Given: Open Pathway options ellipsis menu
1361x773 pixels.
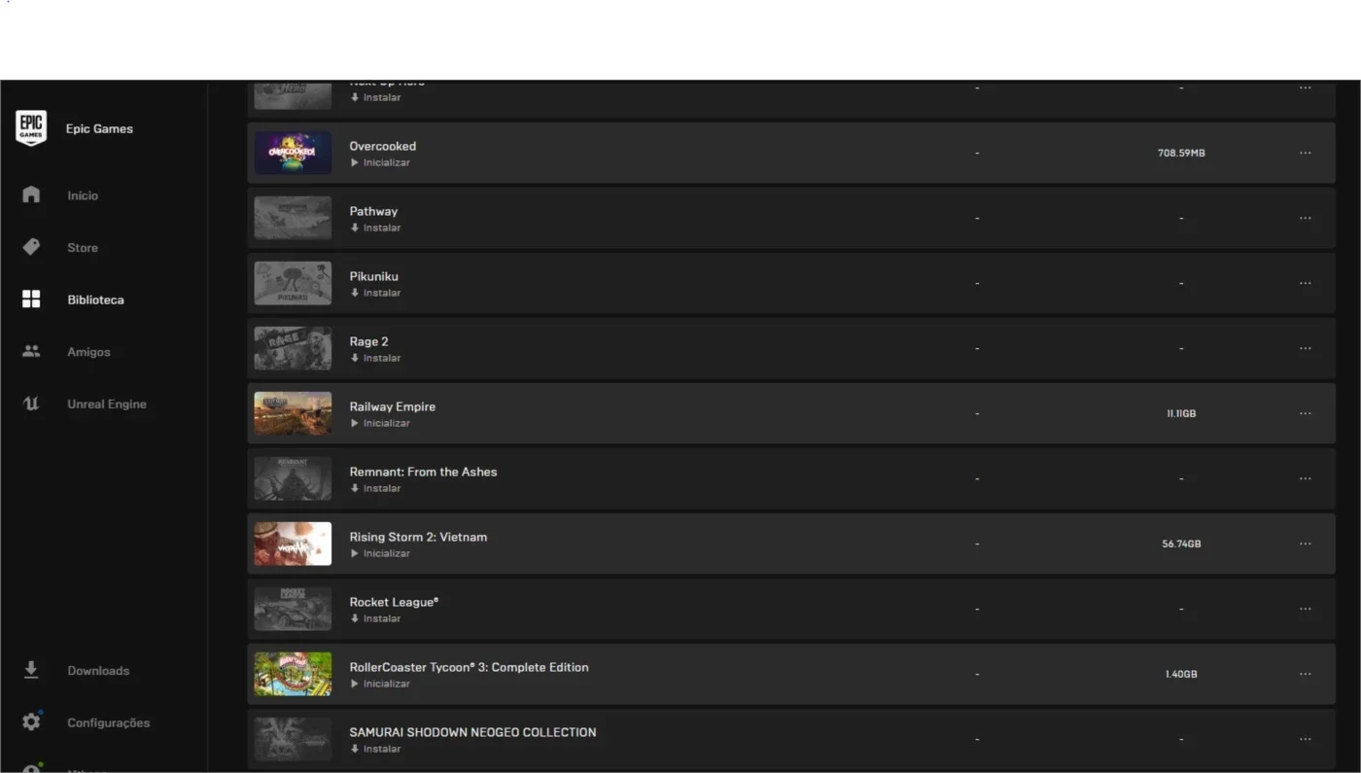Looking at the screenshot, I should (x=1305, y=218).
